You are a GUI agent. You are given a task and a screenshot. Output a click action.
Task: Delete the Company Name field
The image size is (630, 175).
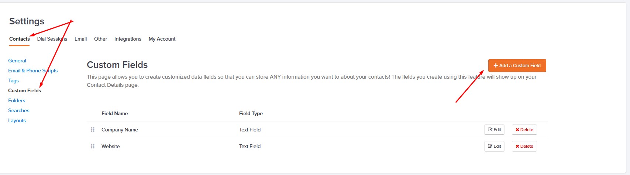tap(524, 130)
